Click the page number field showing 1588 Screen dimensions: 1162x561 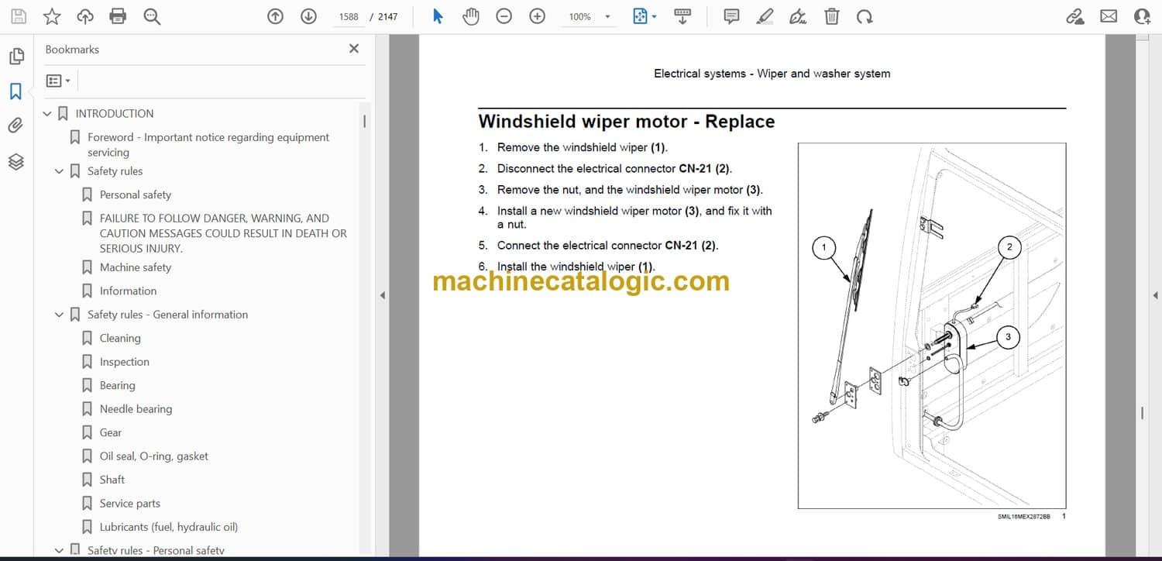coord(349,16)
